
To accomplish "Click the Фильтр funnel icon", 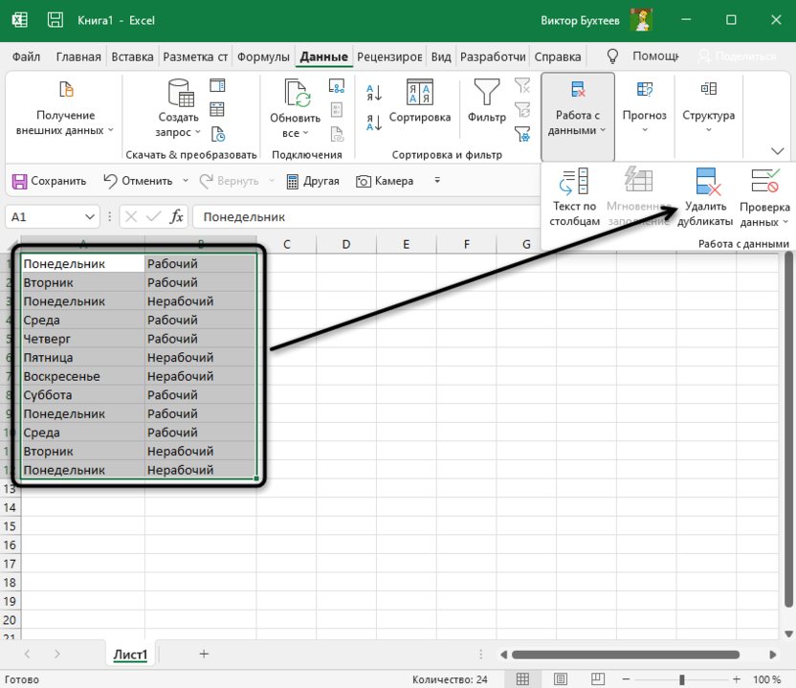I will point(486,93).
